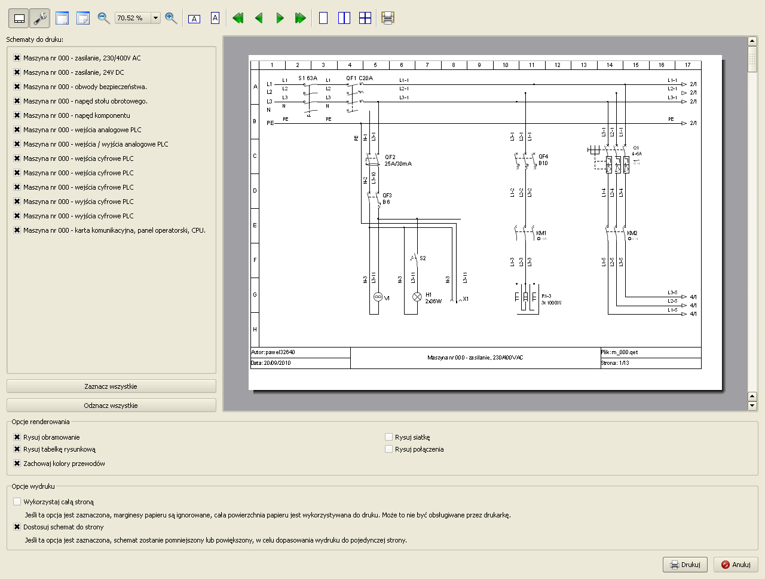Switch to landscape orientation icon
This screenshot has height=579, width=765.
pyautogui.click(x=194, y=19)
